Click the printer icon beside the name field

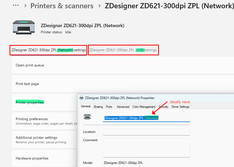click(87, 117)
